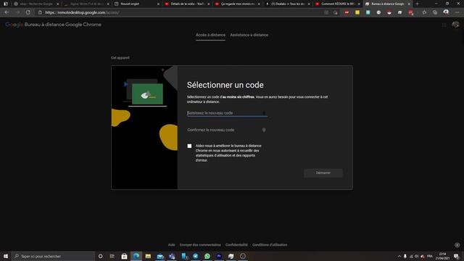Open Microsoft Teams from the taskbar
The width and height of the screenshot is (464, 261).
172,256
